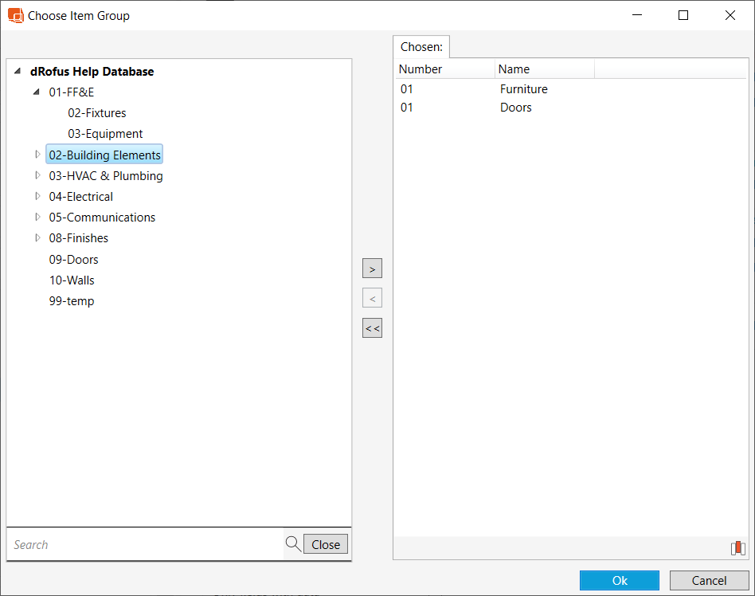
Task: Close the search bar
Action: (x=326, y=544)
